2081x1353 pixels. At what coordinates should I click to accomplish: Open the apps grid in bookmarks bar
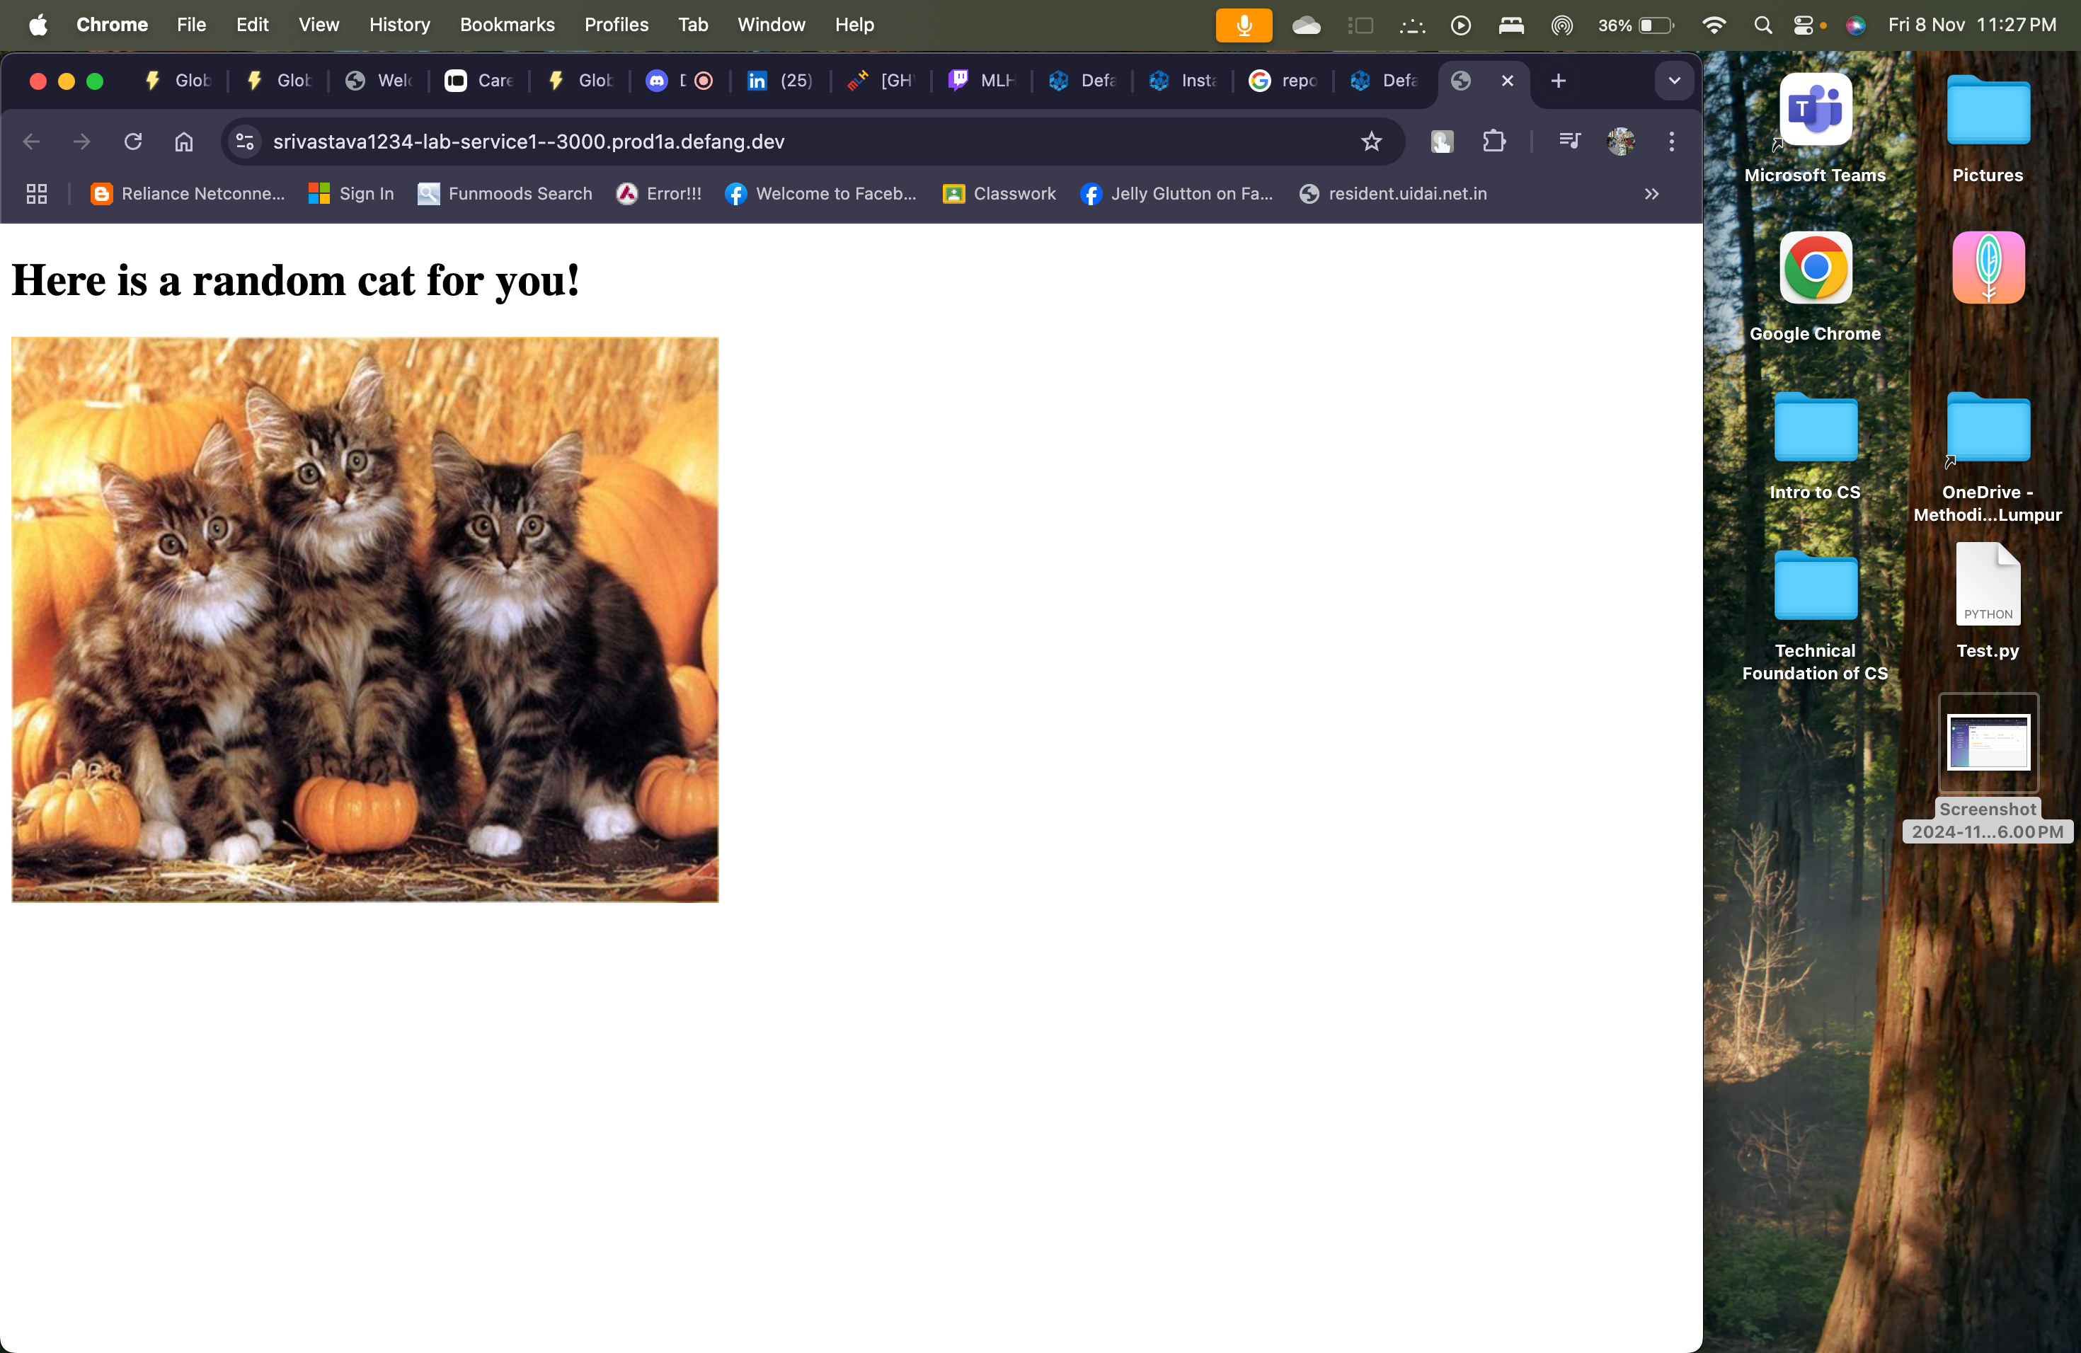click(x=37, y=194)
